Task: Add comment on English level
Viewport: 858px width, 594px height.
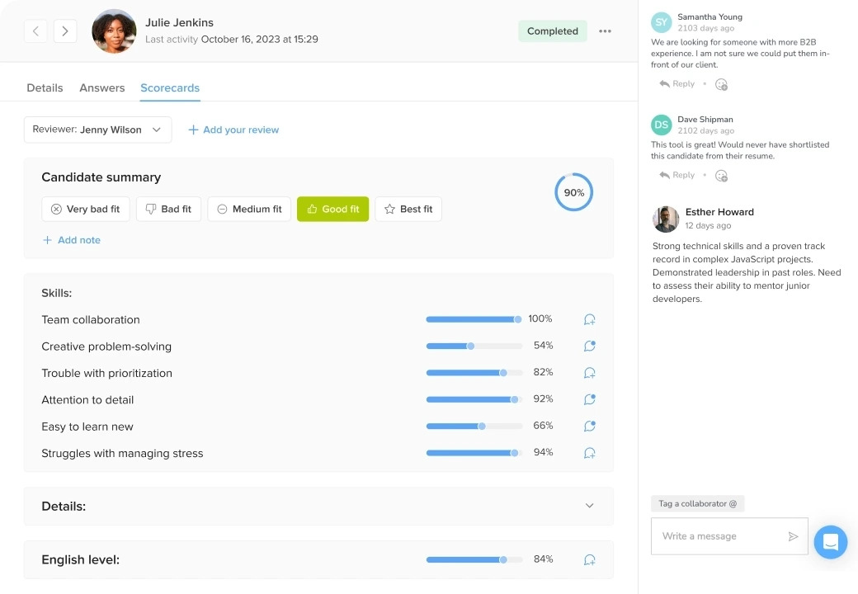Action: [589, 559]
